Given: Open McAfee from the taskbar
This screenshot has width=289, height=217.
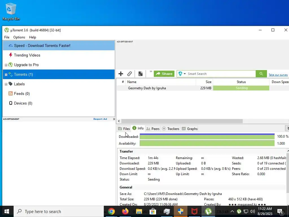Looking at the screenshot, I should 194,211.
